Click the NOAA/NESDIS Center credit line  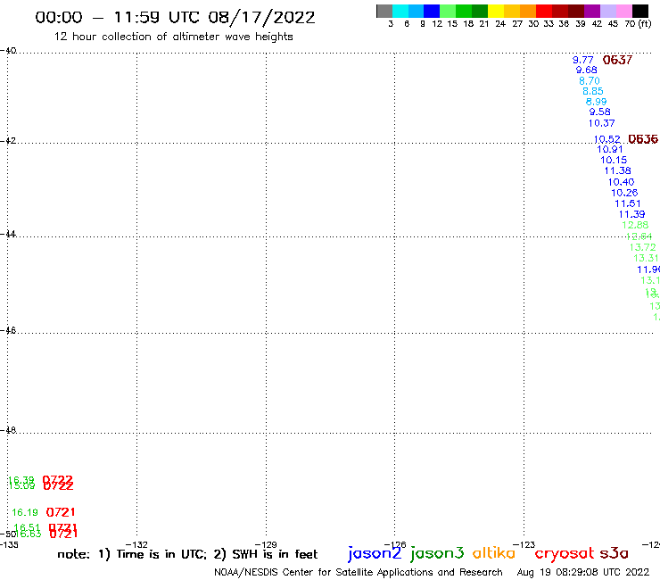pyautogui.click(x=359, y=572)
